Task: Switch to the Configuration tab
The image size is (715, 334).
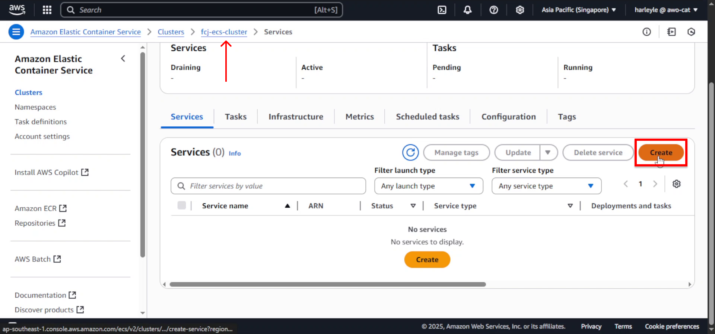Action: pyautogui.click(x=509, y=117)
